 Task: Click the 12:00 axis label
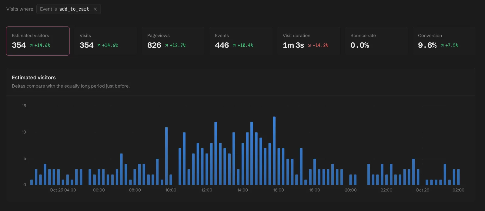pos(207,190)
